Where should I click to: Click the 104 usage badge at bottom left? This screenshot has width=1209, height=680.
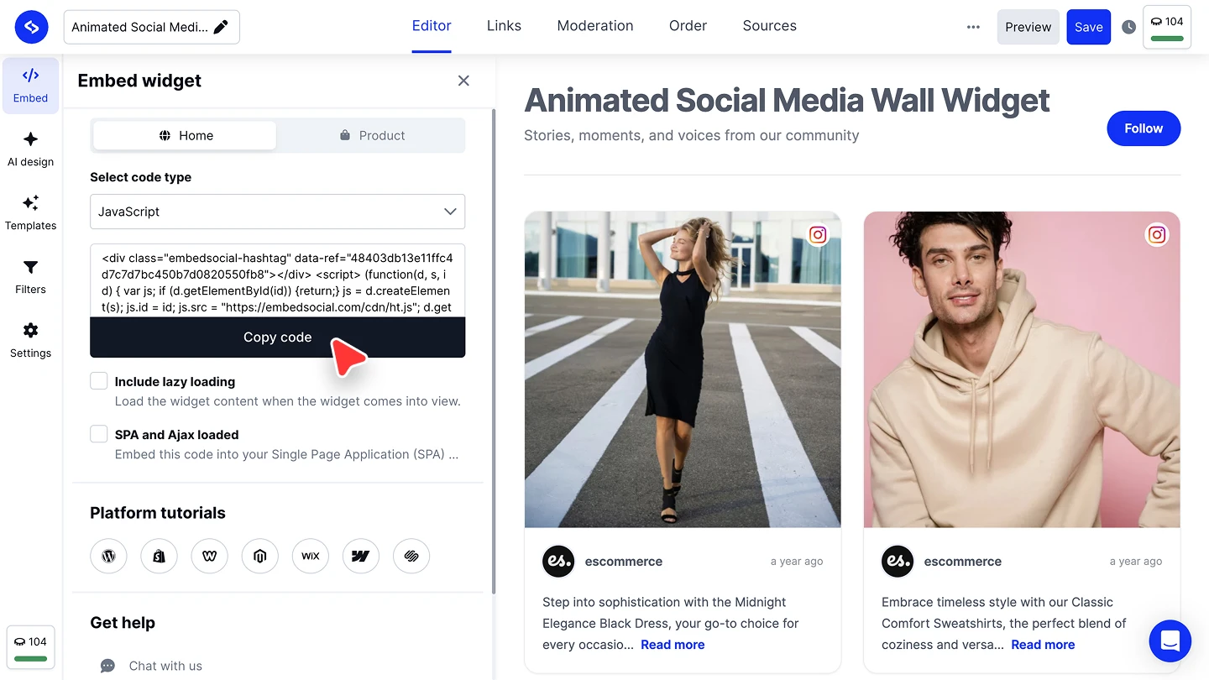31,647
